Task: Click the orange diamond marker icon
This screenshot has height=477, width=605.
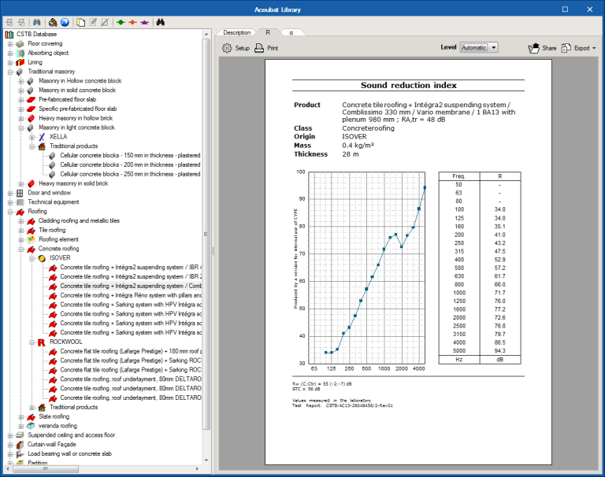Action: tap(132, 22)
